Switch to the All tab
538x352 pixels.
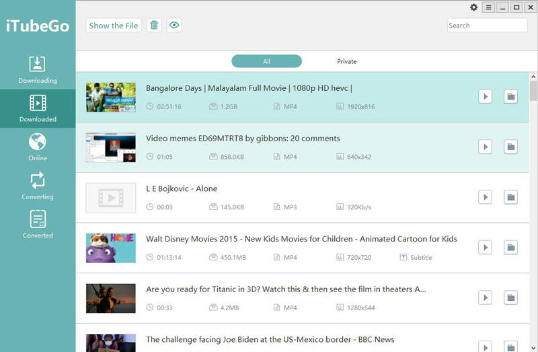coord(266,61)
